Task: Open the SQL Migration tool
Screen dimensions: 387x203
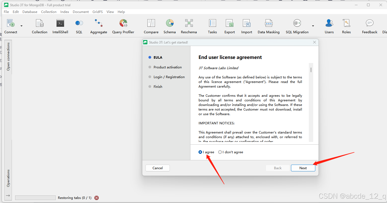Action: click(297, 26)
